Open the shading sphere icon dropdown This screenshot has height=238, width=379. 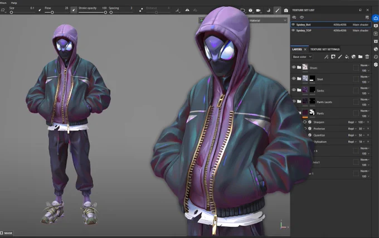(x=251, y=11)
